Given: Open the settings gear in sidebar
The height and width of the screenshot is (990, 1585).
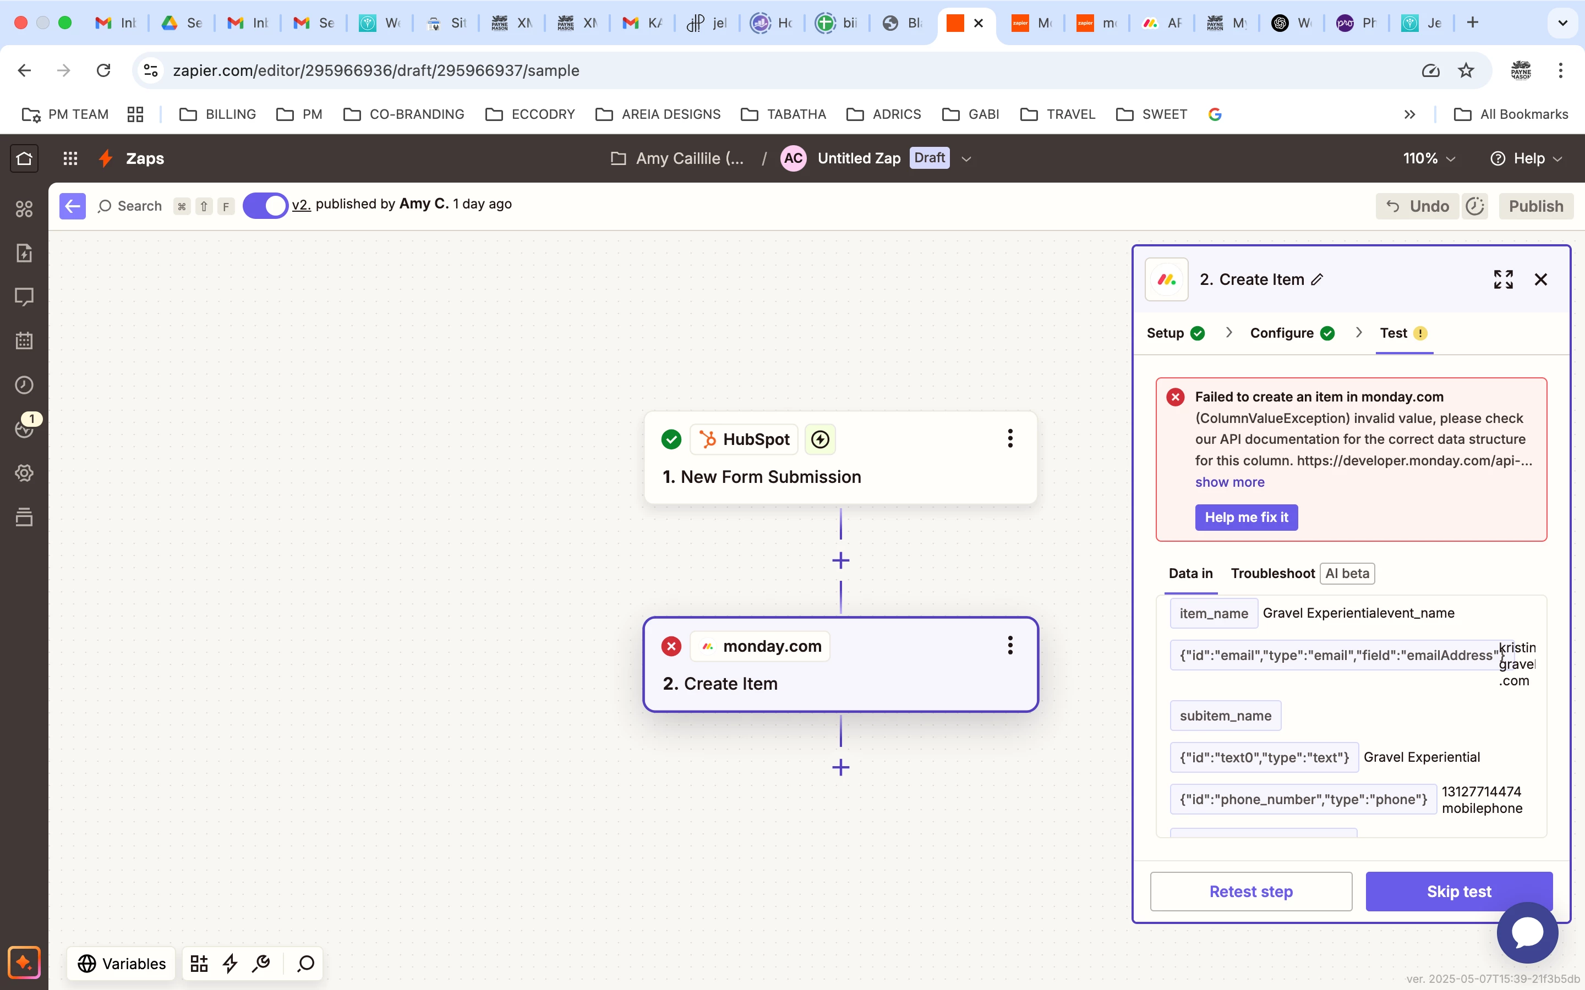Looking at the screenshot, I should [24, 473].
